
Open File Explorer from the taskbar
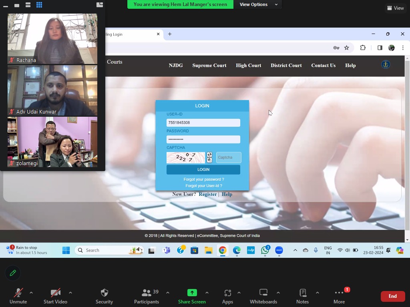pyautogui.click(x=208, y=250)
